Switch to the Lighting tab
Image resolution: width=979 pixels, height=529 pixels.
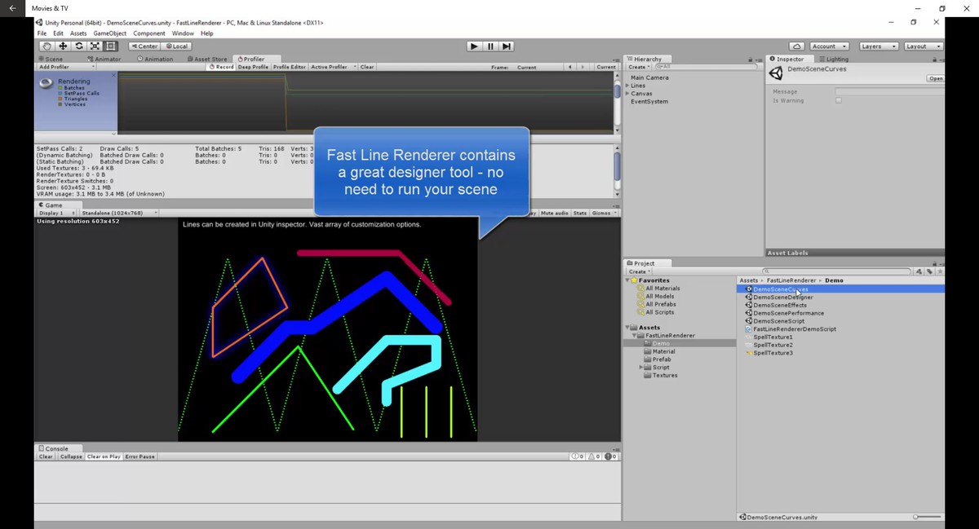[834, 60]
